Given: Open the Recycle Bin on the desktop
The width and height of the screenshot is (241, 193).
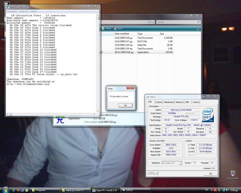Looking at the screenshot, I should pos(233,175).
